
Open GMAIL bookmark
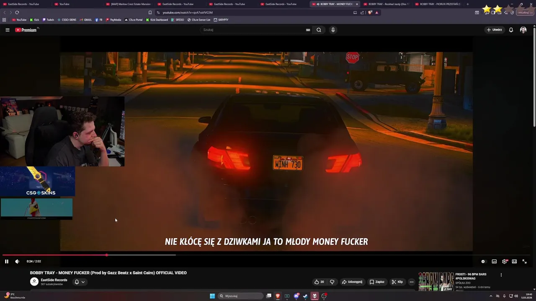[x=86, y=20]
